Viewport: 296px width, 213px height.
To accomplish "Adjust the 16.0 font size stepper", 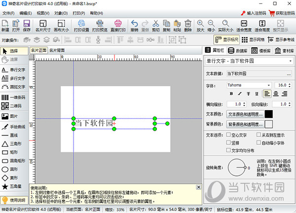I will [x=290, y=85].
